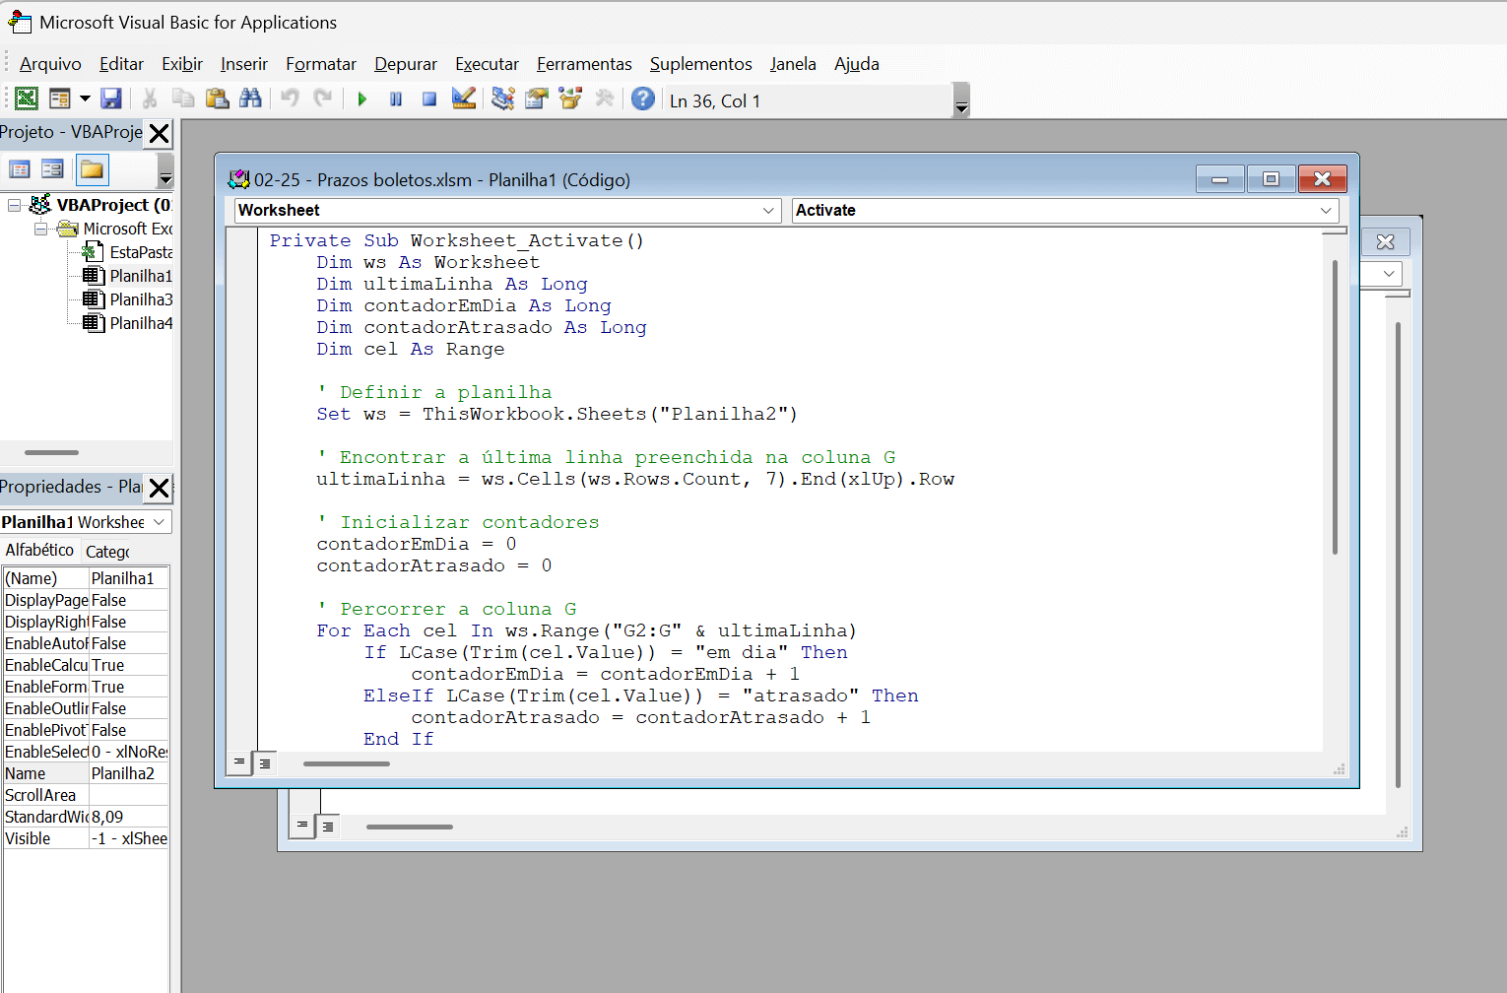Click the Toolbox icon in toolbar

604,99
